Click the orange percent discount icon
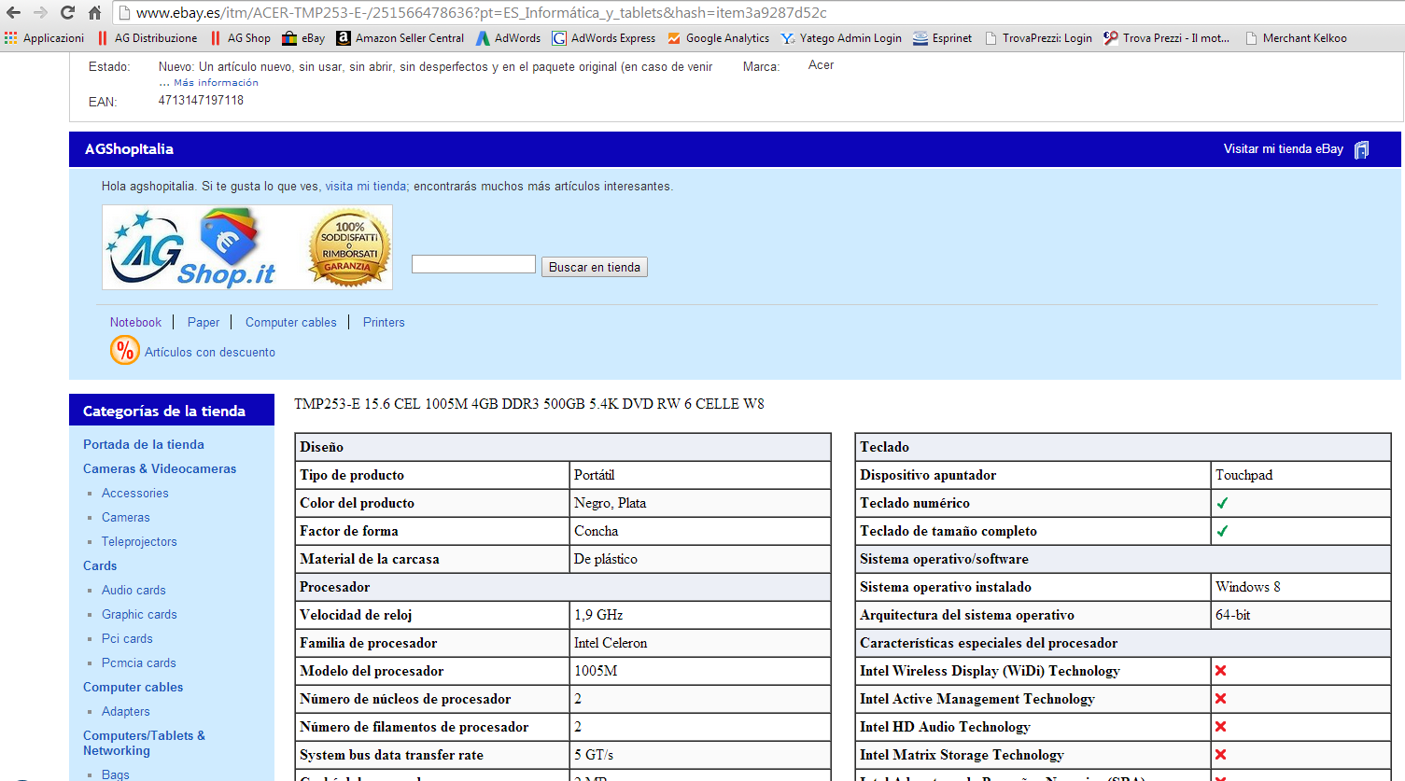Screen dimensions: 1405x781 coord(124,351)
